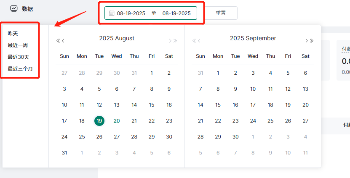The image size is (350, 178).
Task: Go to previous year in August panel
Action: [x=58, y=41]
